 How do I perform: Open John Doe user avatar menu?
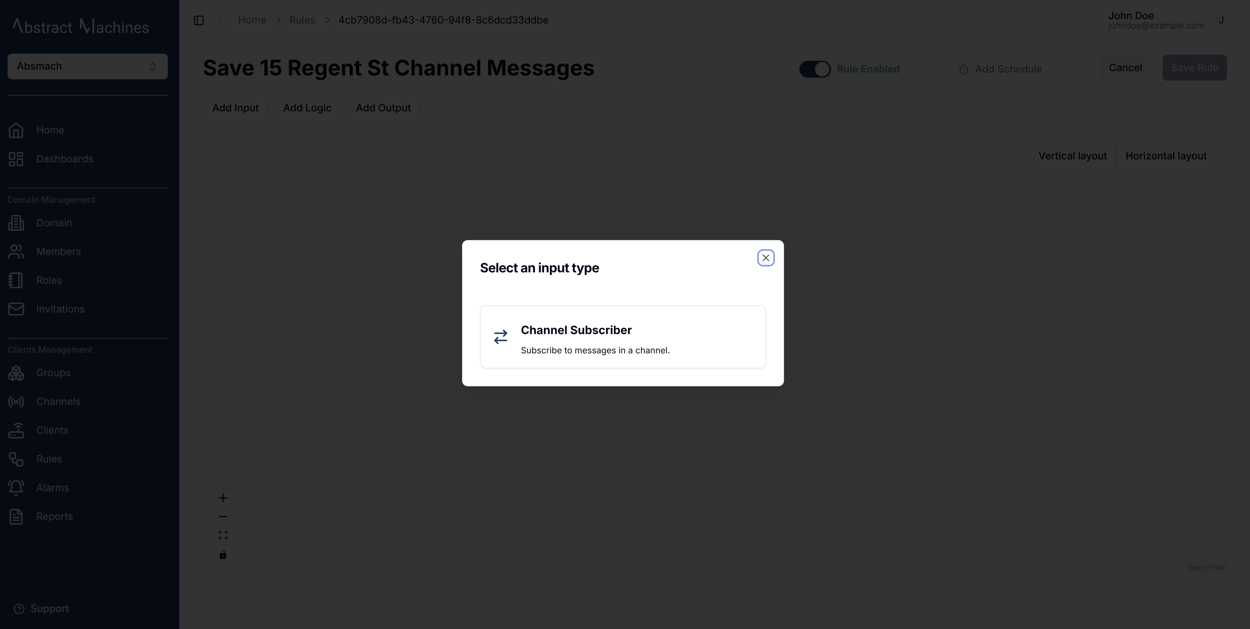point(1221,20)
